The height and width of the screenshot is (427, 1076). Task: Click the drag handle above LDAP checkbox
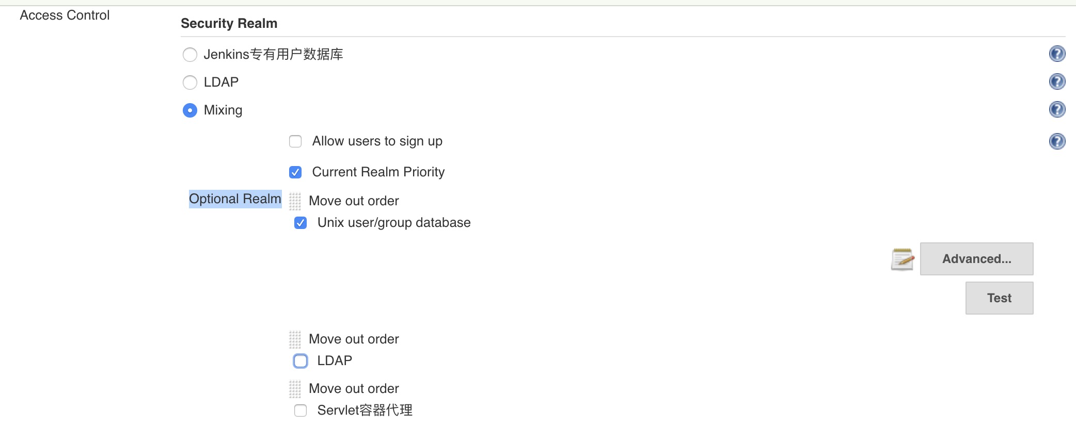(295, 339)
